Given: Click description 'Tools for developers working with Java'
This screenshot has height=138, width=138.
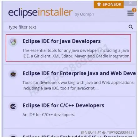Looking at the screenshot, I should point(79,85).
